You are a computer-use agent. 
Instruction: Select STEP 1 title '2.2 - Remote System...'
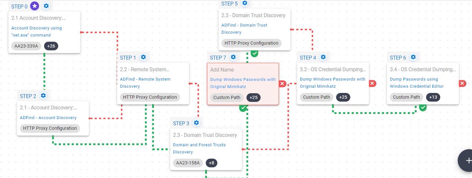[x=145, y=69]
